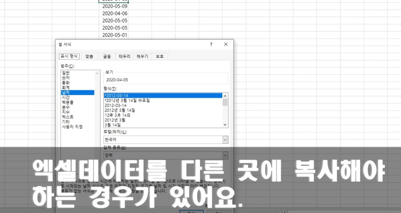This screenshot has height=213, width=401.
Task: Choose 2012-03-14 format without asterisk
Action: (163, 105)
